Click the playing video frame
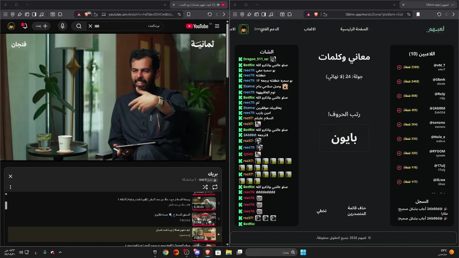Image resolution: width=459 pixels, height=258 pixels. [x=113, y=97]
